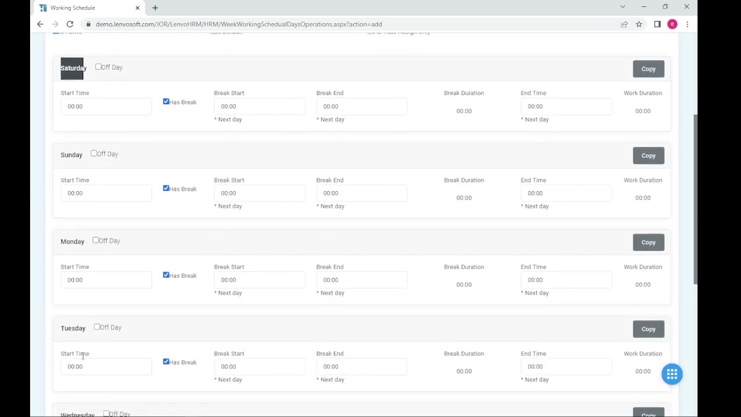This screenshot has width=741, height=417.
Task: Open a new browser tab
Action: click(x=155, y=8)
